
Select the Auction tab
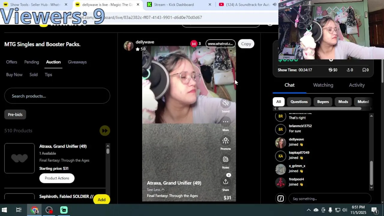tap(53, 62)
